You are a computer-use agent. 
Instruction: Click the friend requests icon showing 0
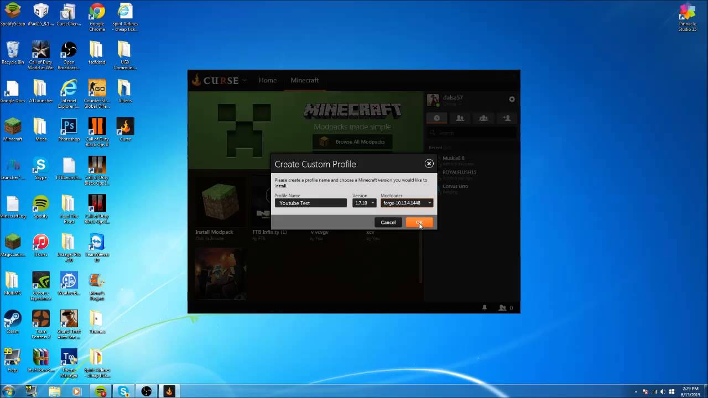pyautogui.click(x=506, y=308)
